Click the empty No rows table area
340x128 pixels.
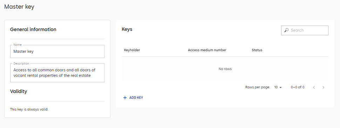click(225, 69)
